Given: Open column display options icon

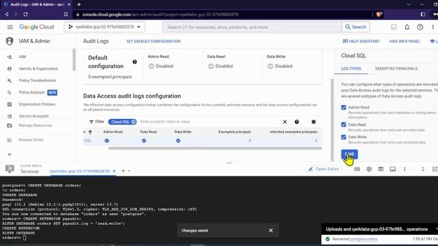Looking at the screenshot, I should (313, 122).
